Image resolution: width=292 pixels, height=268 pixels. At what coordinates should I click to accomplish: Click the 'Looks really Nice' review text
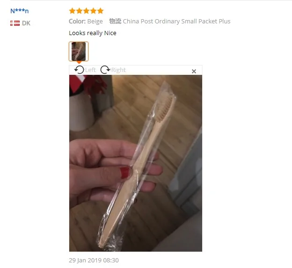click(93, 33)
